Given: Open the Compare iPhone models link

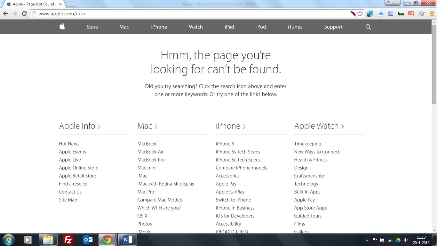Looking at the screenshot, I should [x=241, y=168].
